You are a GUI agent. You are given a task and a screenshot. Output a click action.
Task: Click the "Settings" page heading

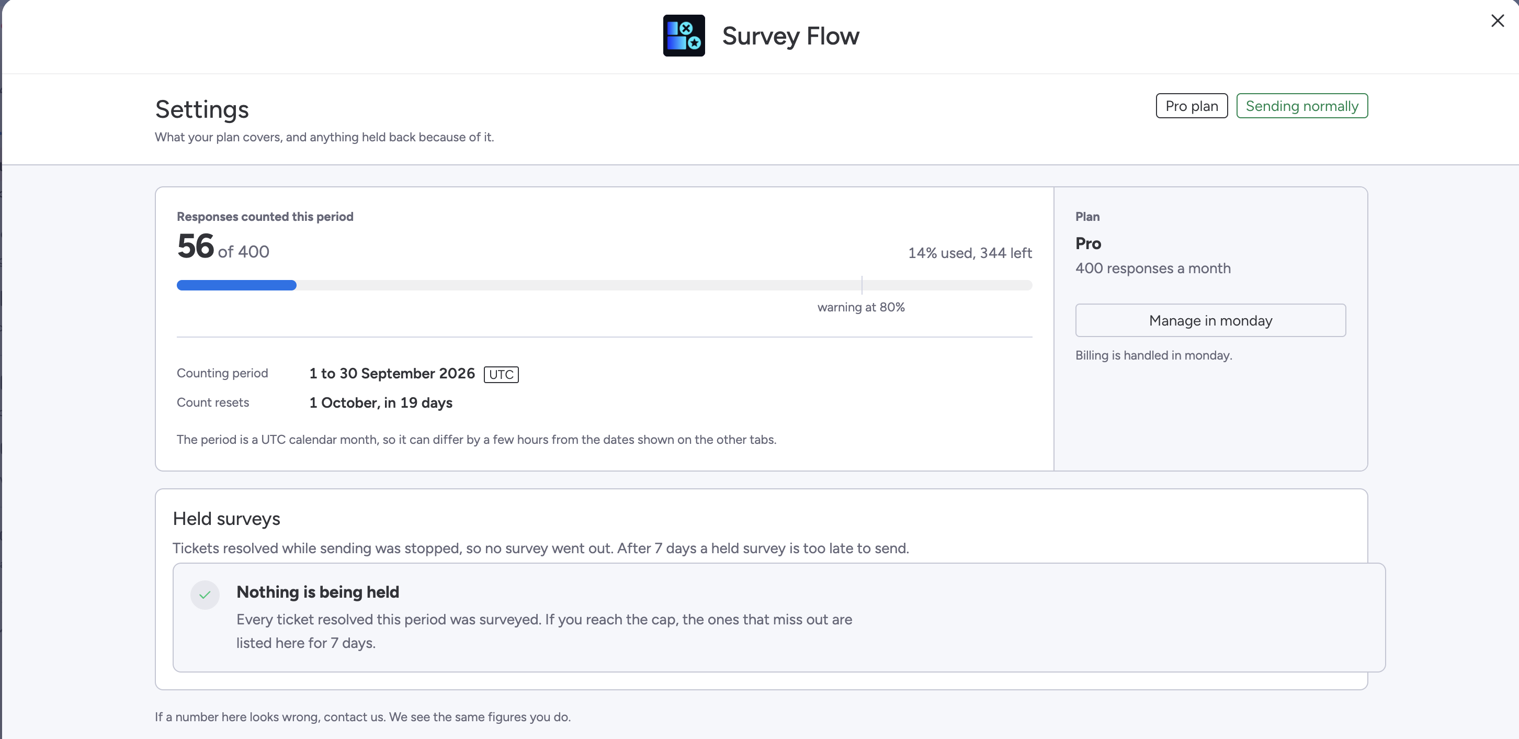point(202,110)
